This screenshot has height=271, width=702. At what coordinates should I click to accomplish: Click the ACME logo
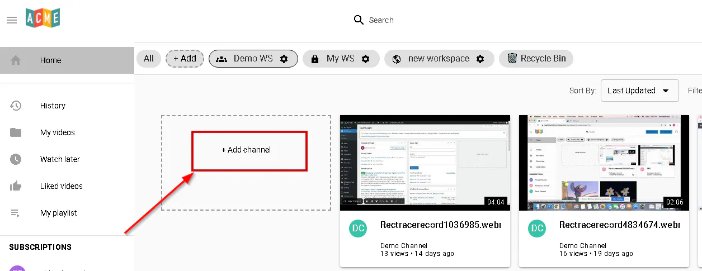(43, 18)
